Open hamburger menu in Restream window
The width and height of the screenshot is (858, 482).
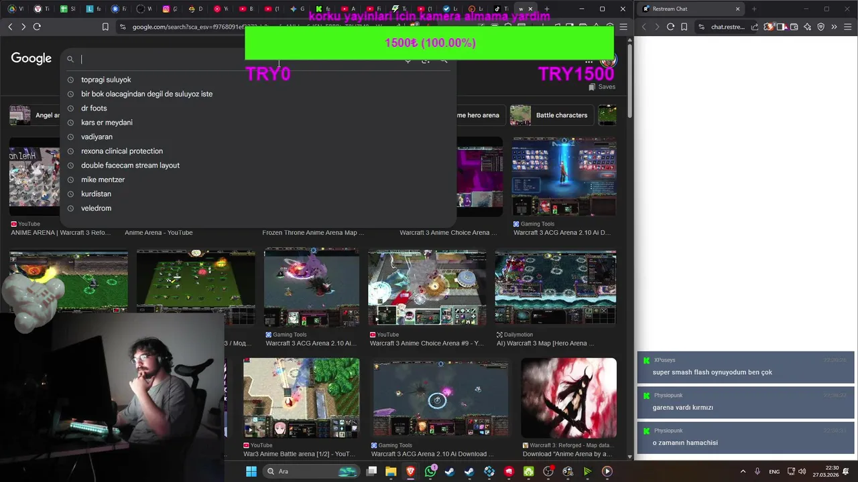point(848,27)
